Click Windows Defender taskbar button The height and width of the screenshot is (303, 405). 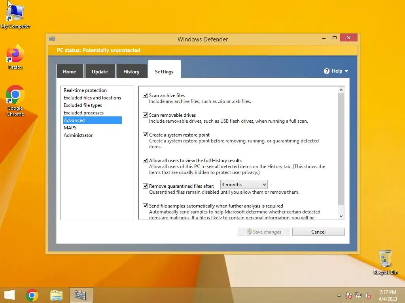81,295
